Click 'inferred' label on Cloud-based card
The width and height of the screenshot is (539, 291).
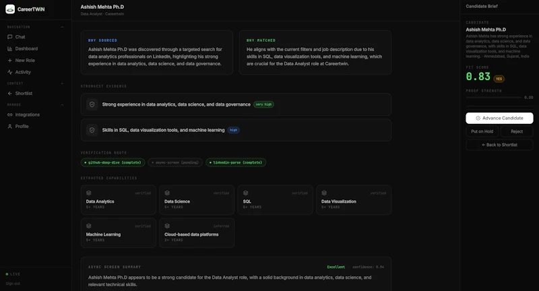click(221, 226)
